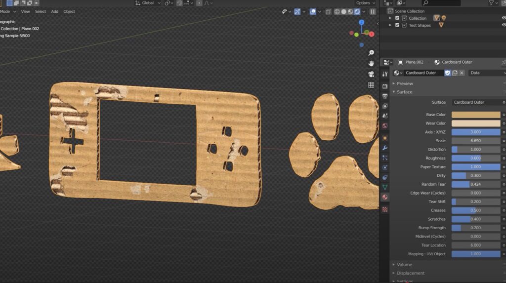
Task: Click the search magnifier in Outliner
Action: (425, 3)
